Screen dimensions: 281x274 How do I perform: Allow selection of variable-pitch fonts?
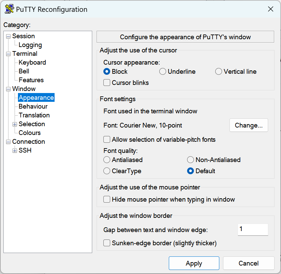[107, 139]
